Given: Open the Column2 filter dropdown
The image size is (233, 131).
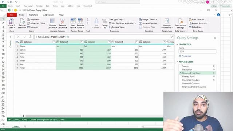Looking at the screenshot, I should pos(82,42).
